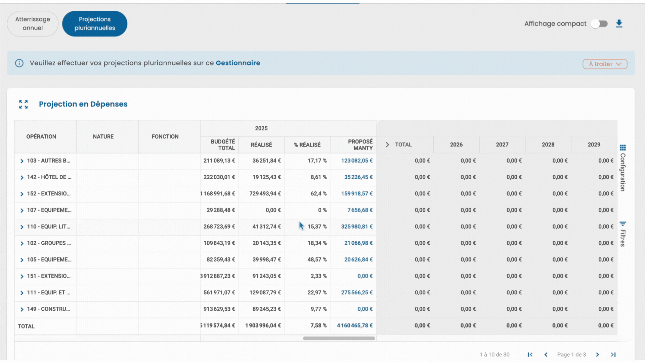Expand row 107 - EQUIPEME...
Viewport: 645px width, 362px height.
point(22,210)
